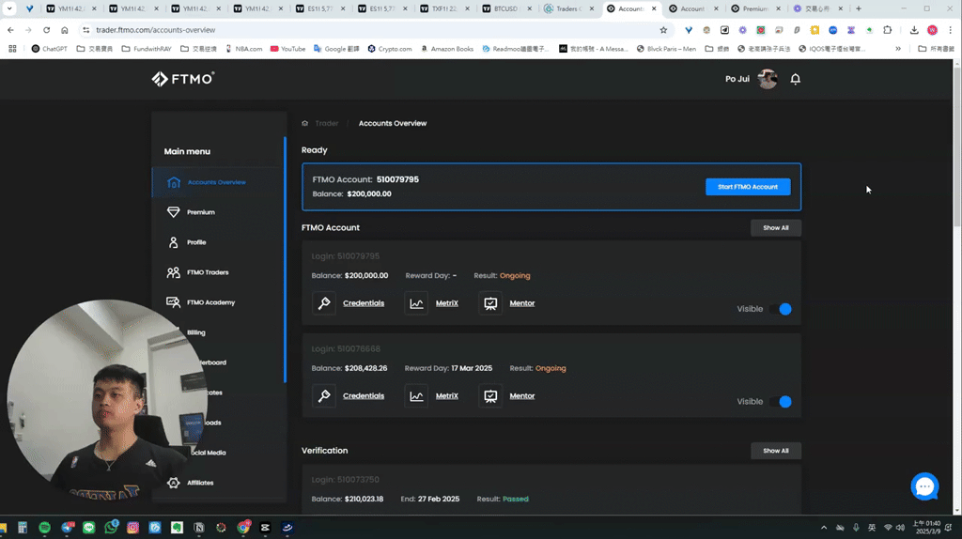Click the Premium diamond icon
The height and width of the screenshot is (539, 962).
point(173,212)
